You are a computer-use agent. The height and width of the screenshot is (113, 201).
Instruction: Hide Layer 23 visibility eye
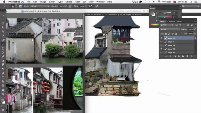[x=161, y=49]
